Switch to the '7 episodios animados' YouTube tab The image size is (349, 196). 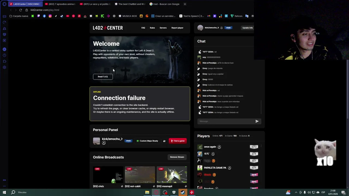coord(60,4)
